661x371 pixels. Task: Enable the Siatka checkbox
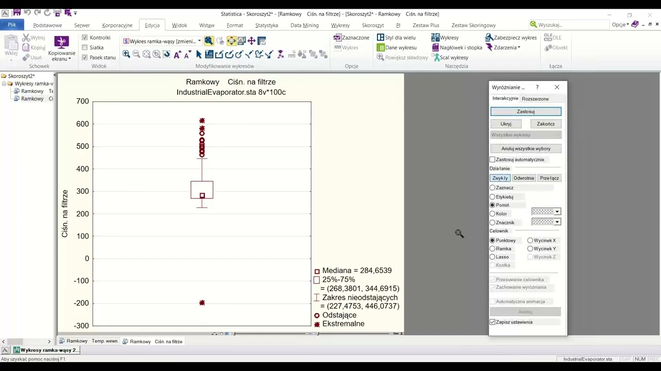(85, 47)
